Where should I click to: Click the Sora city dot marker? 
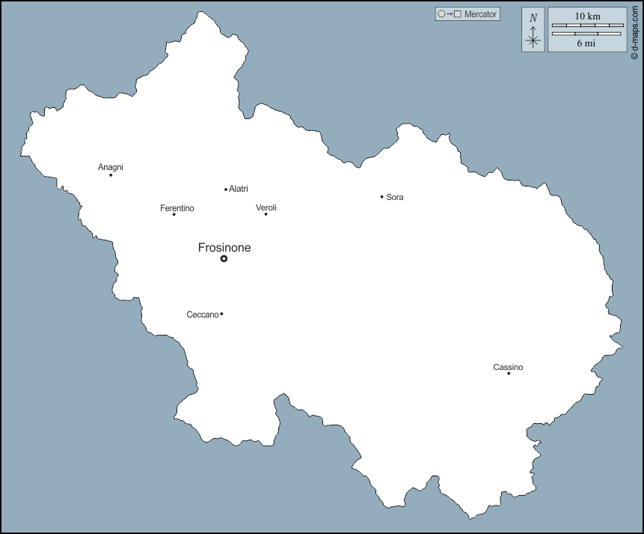click(x=381, y=197)
